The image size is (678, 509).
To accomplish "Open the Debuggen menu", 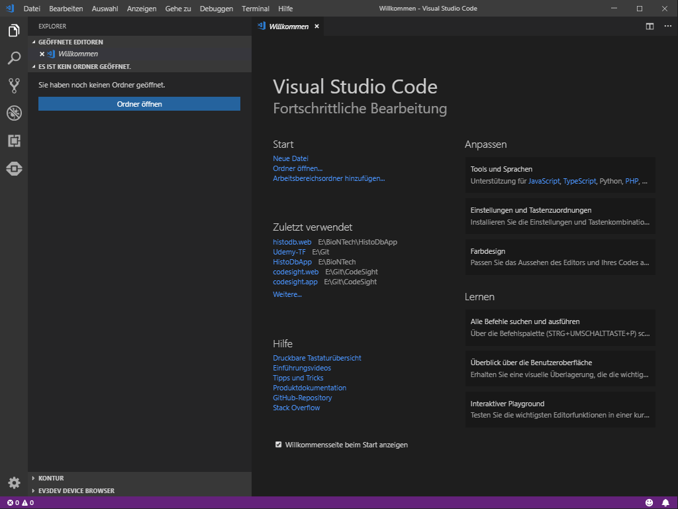I will [x=217, y=9].
